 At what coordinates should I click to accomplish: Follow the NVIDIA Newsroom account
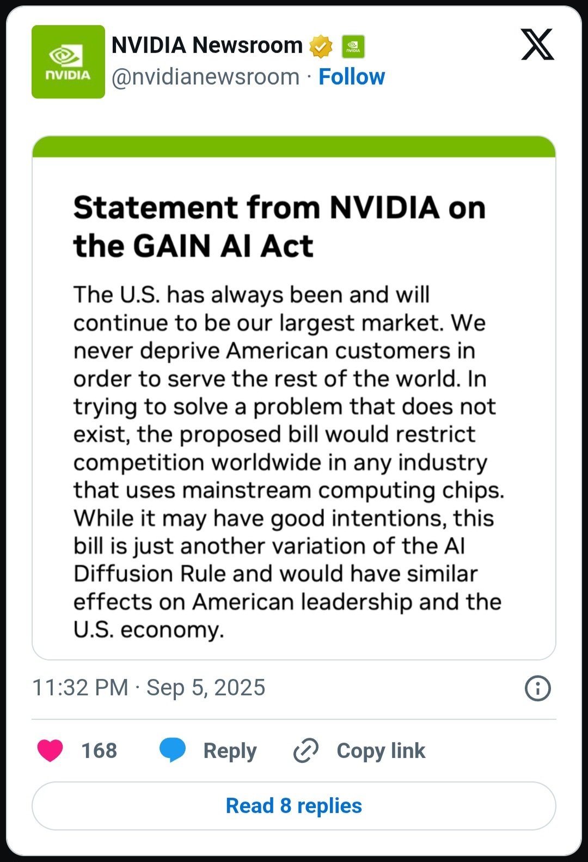(352, 77)
